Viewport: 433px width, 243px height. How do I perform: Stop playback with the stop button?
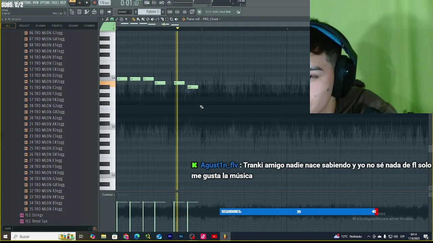87,3
